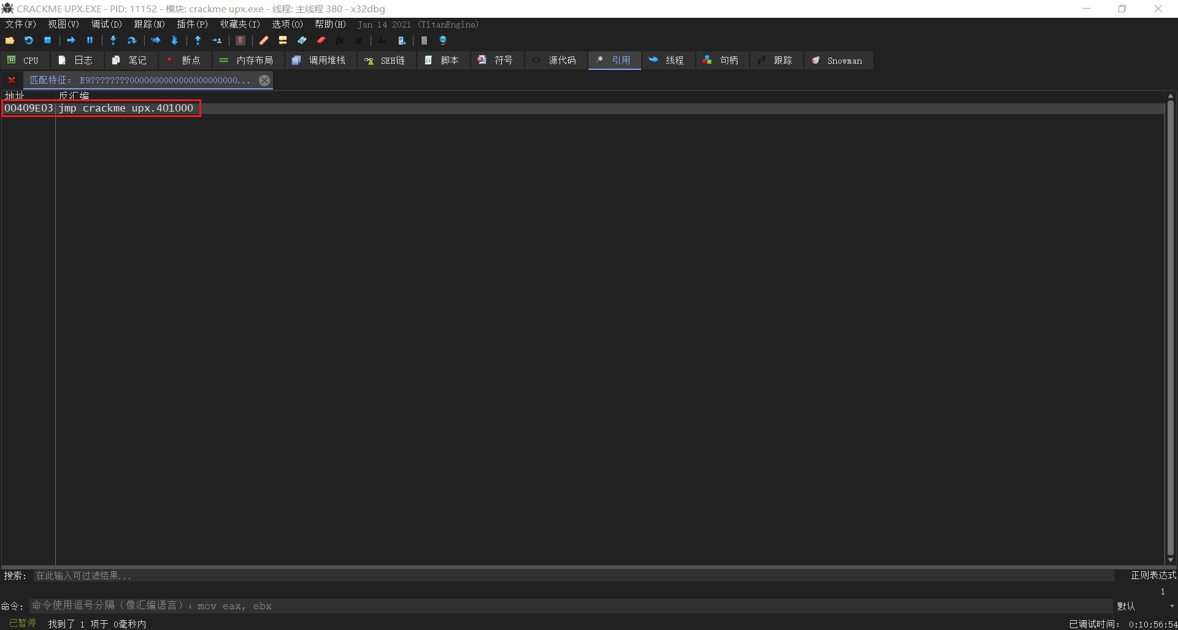Open the labels tag icon

click(302, 40)
